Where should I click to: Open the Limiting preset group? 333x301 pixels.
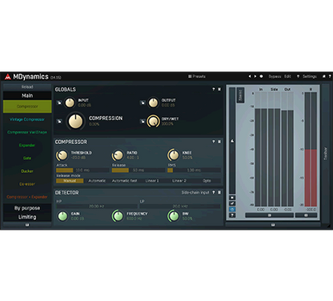27,217
